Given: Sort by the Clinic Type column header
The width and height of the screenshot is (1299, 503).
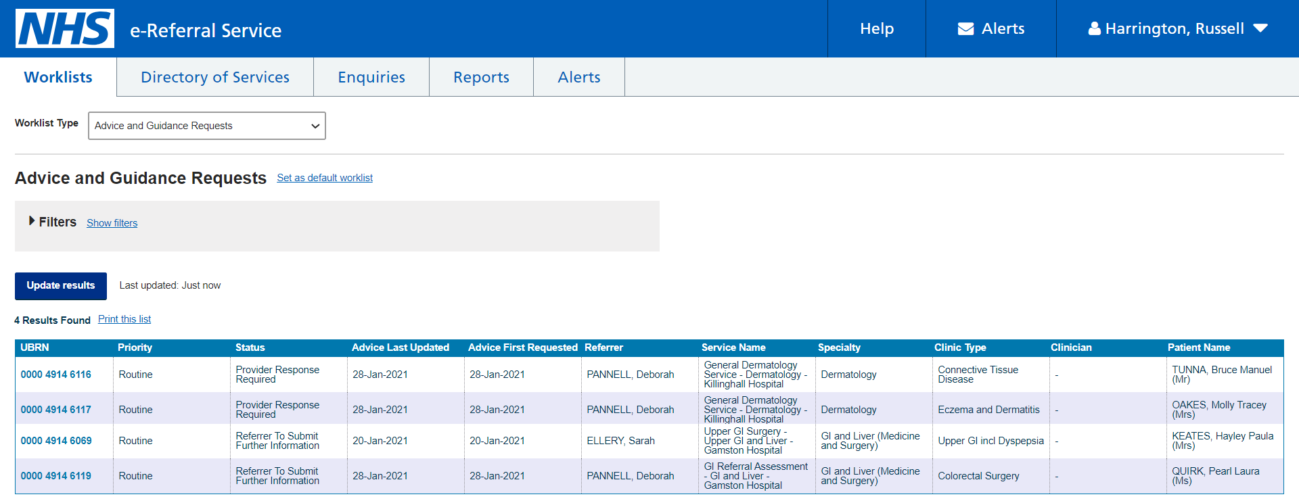Looking at the screenshot, I should click(960, 348).
